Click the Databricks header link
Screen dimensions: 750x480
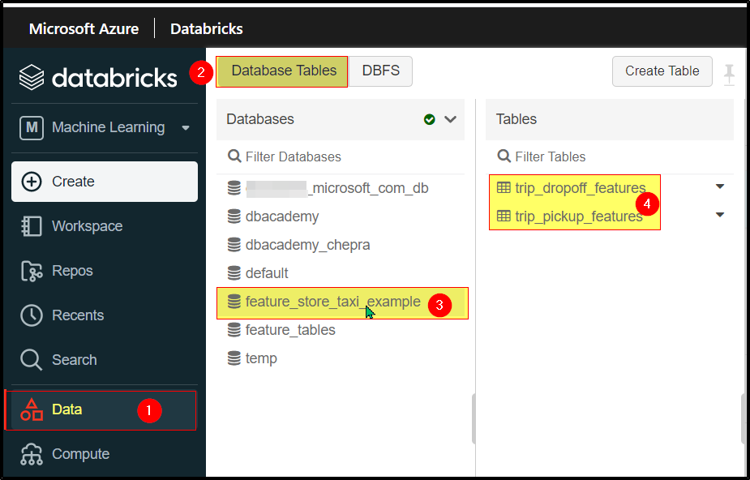(207, 28)
